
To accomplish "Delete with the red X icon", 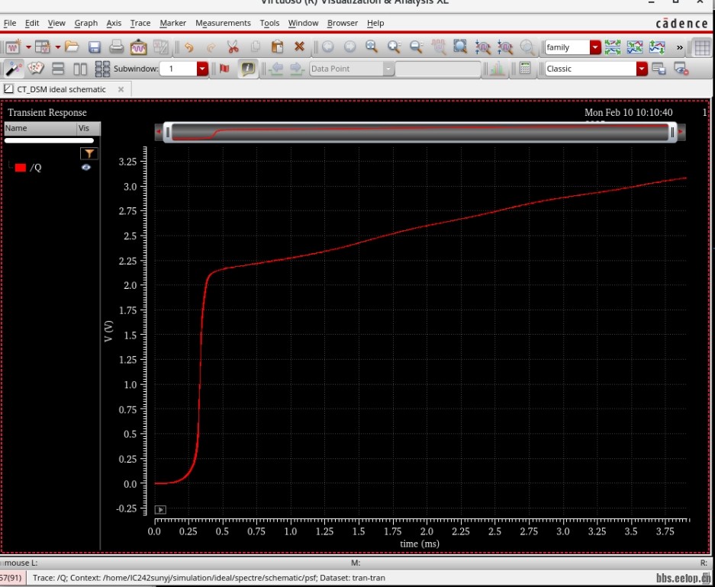I will click(299, 47).
